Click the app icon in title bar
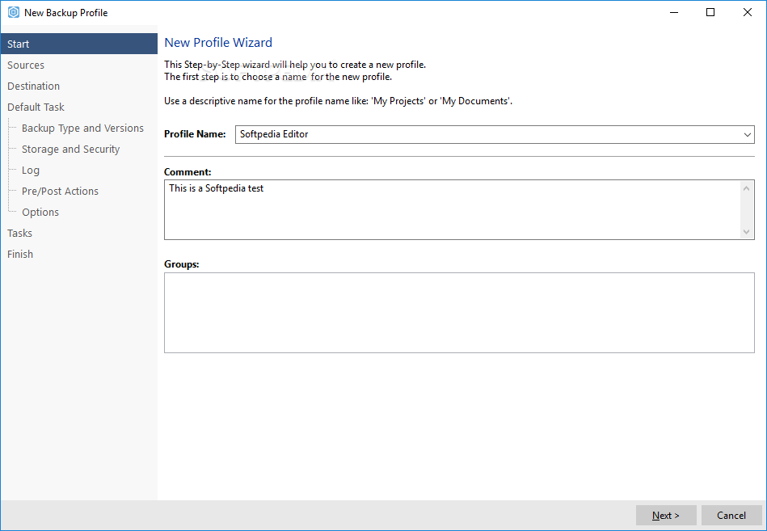 (x=14, y=12)
